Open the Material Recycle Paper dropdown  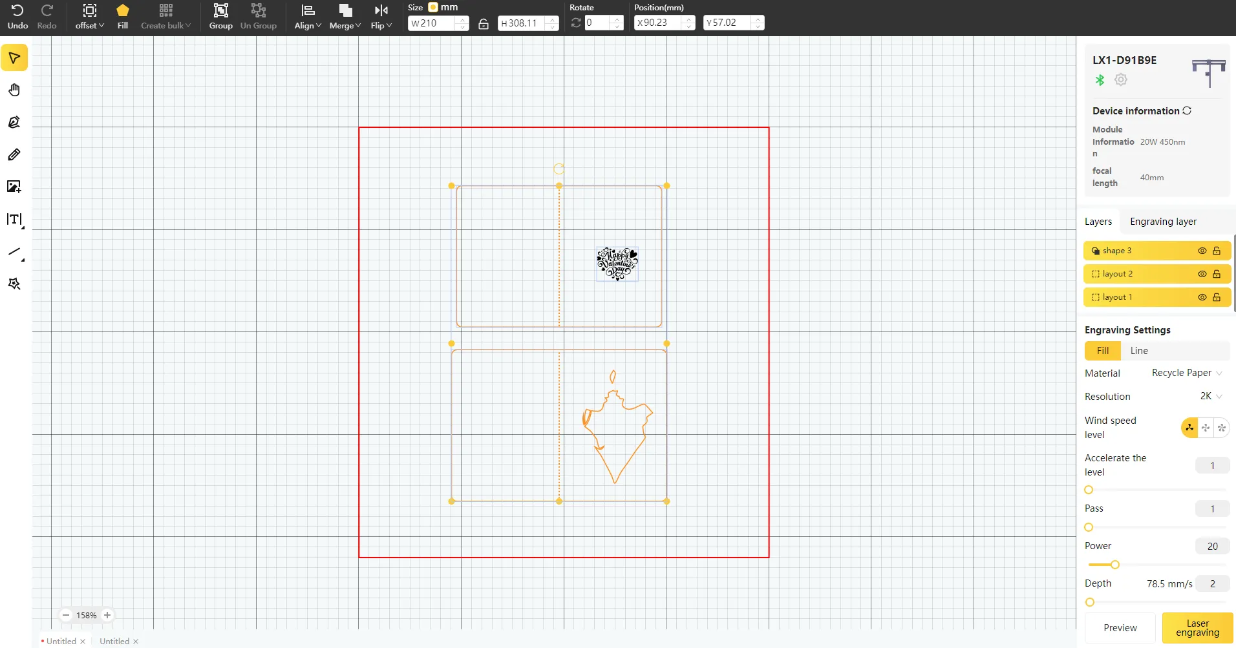point(1187,373)
